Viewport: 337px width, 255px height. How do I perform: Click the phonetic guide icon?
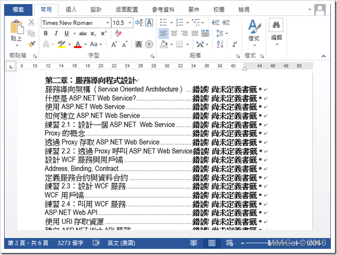pyautogui.click(x=139, y=22)
